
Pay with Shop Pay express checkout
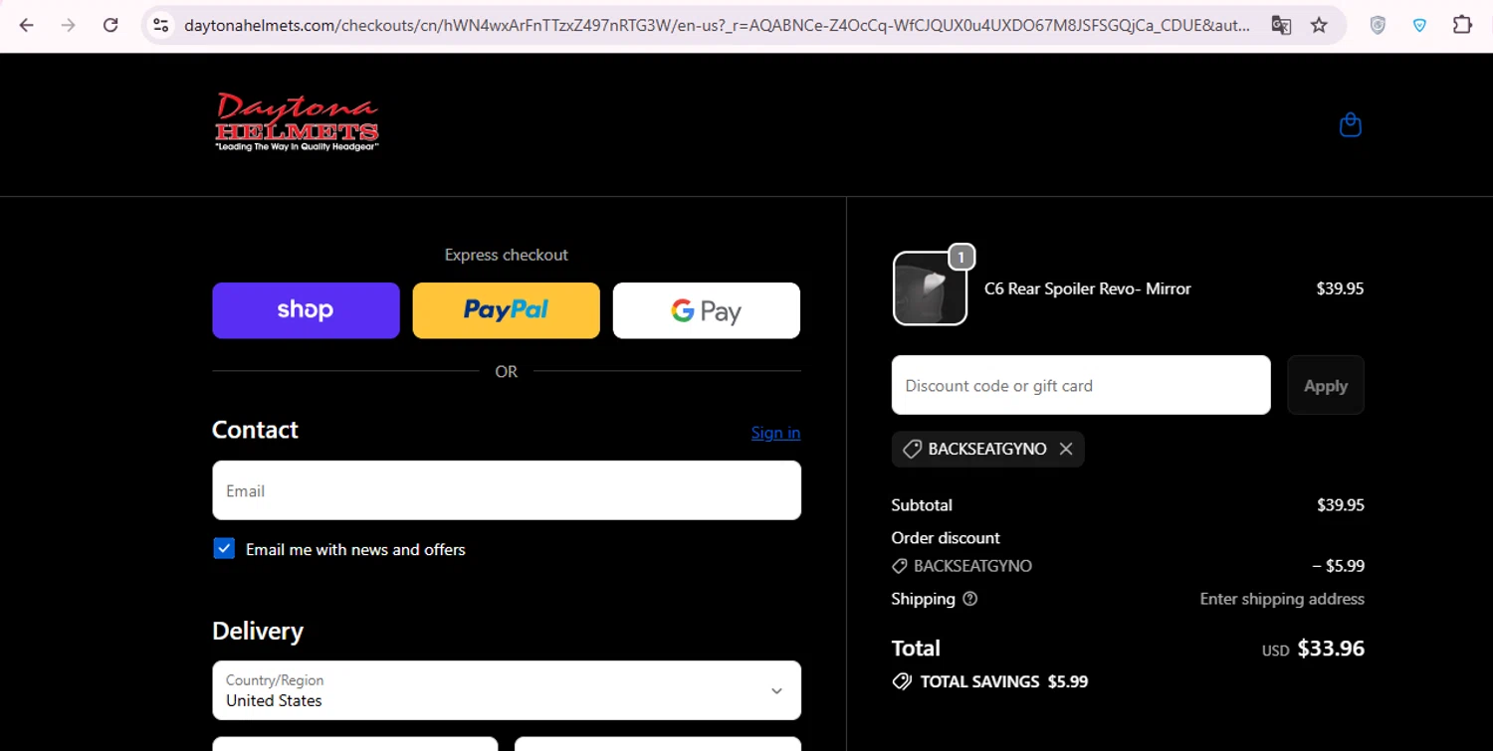click(x=306, y=310)
